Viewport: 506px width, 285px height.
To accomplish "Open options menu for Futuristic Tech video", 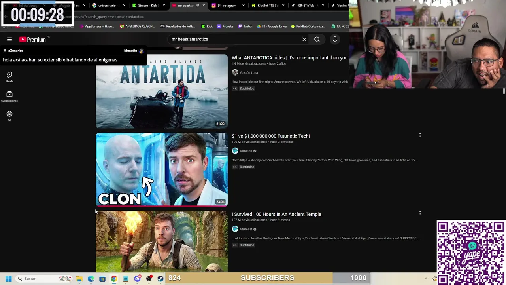I will (x=420, y=135).
